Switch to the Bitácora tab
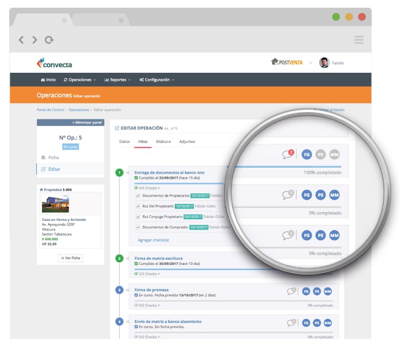Viewport: 410px width, 352px height. point(163,141)
